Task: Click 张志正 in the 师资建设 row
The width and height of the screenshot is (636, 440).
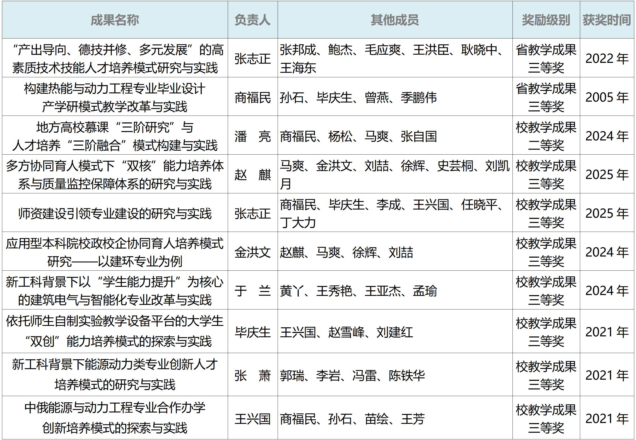Action: point(252,213)
